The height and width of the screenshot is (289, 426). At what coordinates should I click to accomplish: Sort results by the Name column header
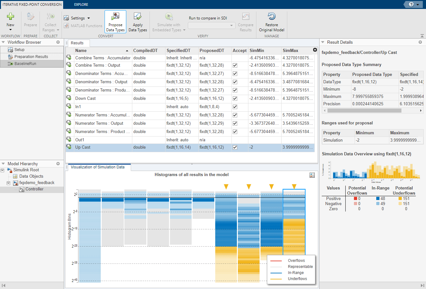(x=81, y=50)
